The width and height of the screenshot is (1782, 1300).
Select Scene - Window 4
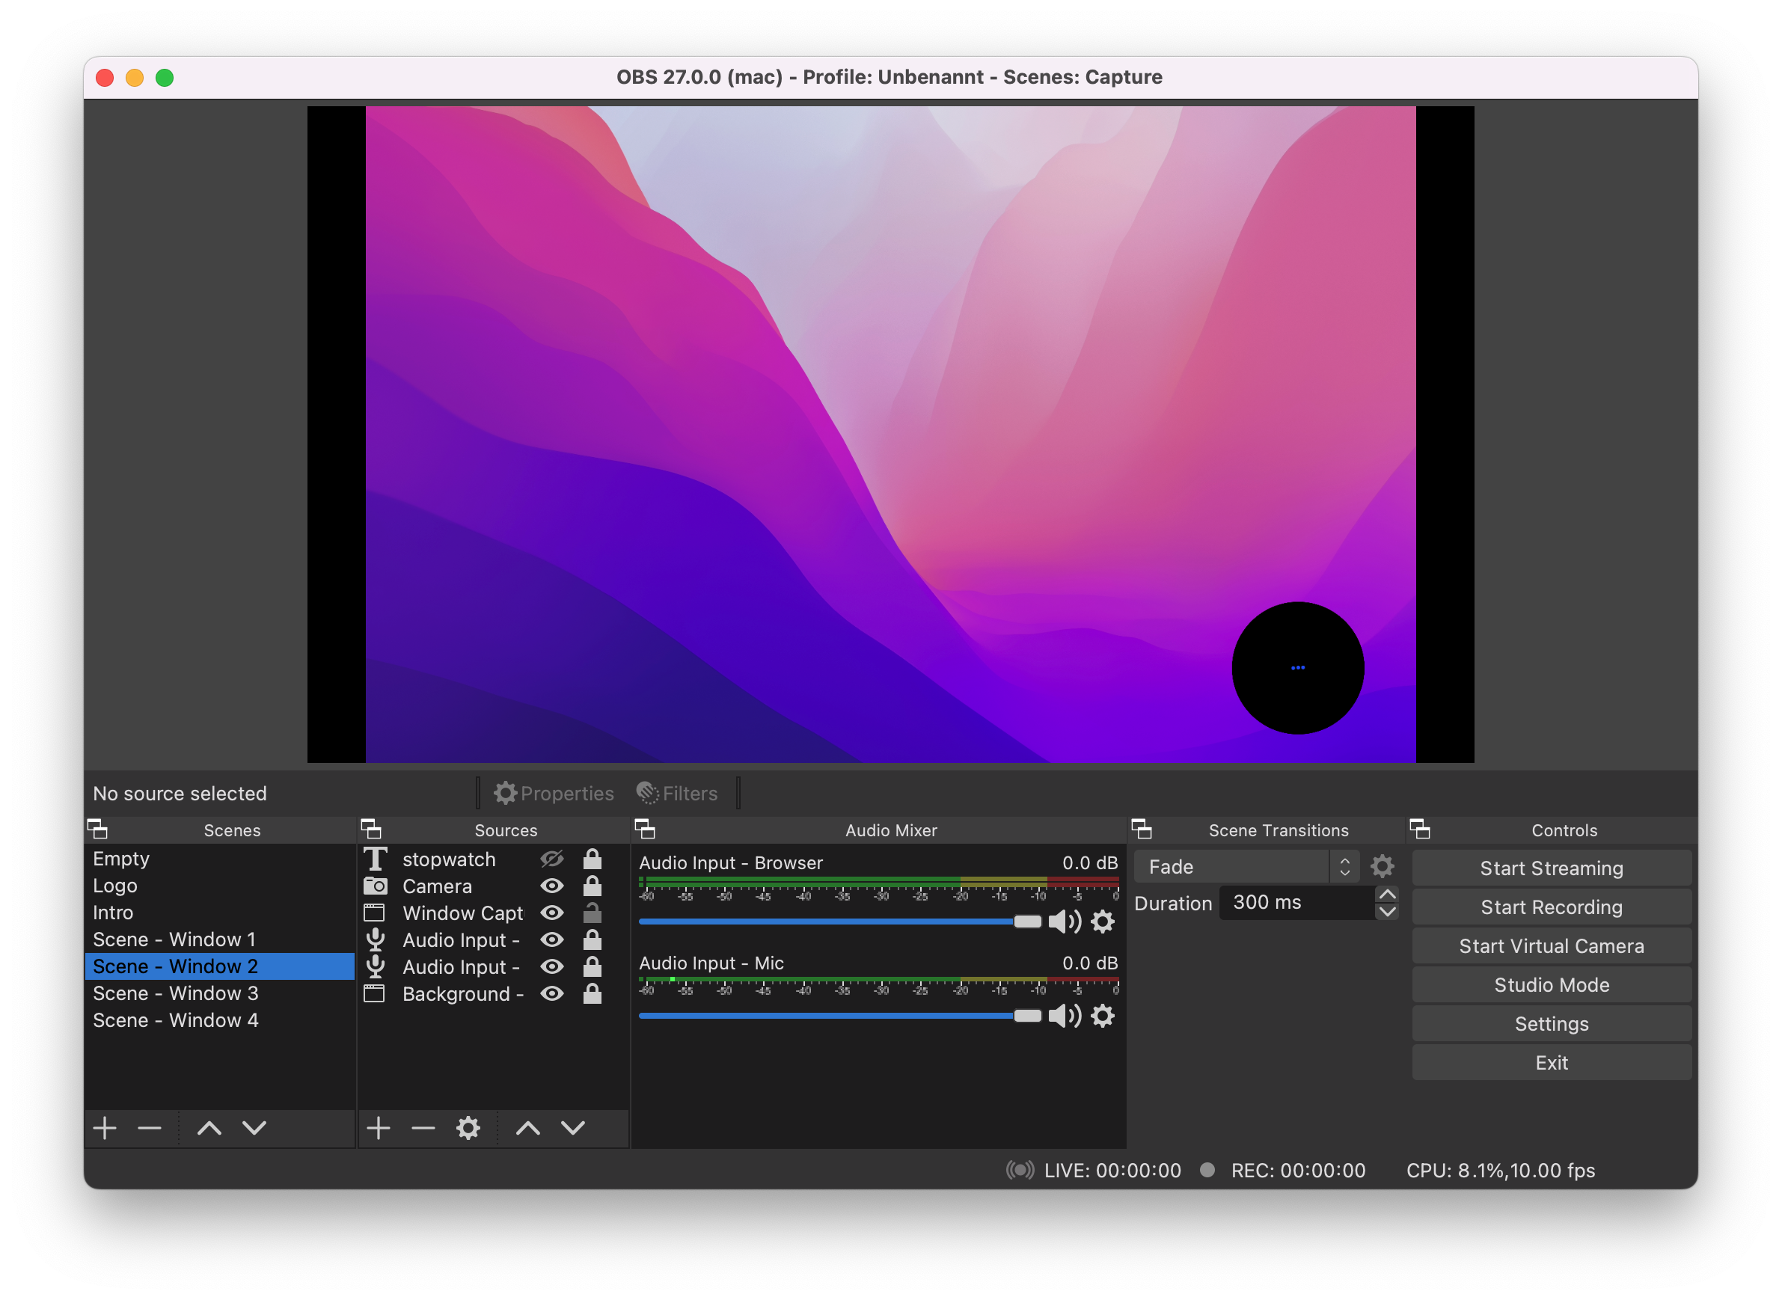click(220, 1020)
